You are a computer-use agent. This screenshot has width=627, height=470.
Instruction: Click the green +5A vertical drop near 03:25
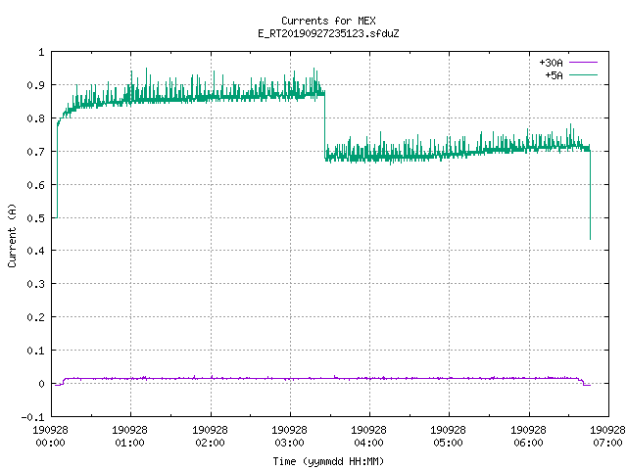[x=324, y=126]
